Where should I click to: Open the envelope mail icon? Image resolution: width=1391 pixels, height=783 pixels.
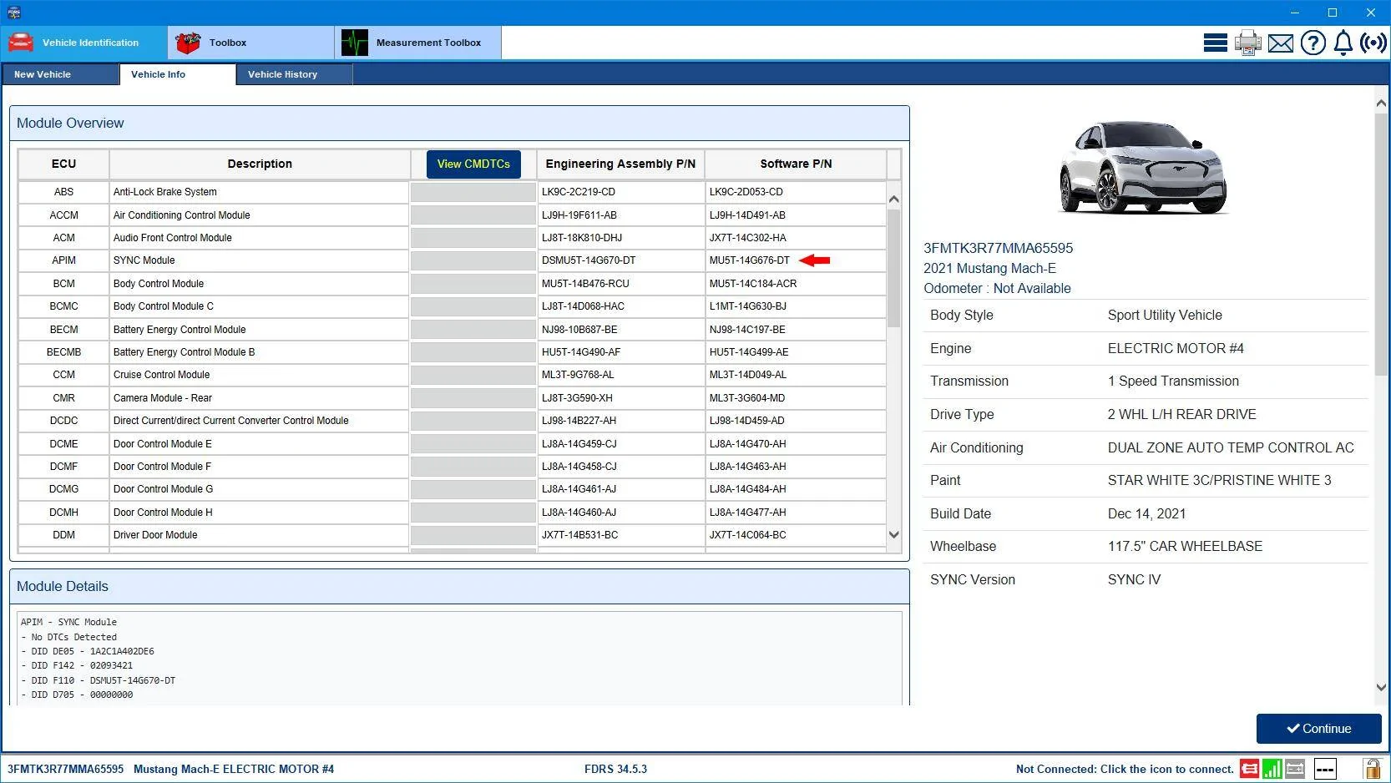pyautogui.click(x=1281, y=43)
